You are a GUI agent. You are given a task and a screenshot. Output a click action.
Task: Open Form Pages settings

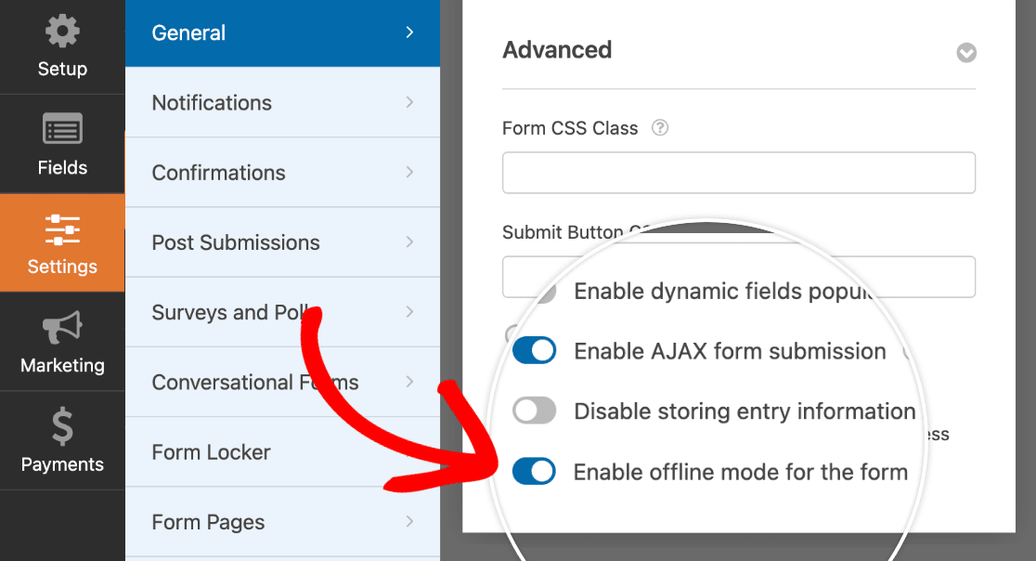point(209,522)
